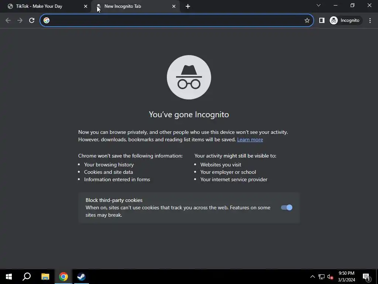Viewport: 378px width, 284px height.
Task: Close the New Incognito Tab
Action: coord(174,6)
